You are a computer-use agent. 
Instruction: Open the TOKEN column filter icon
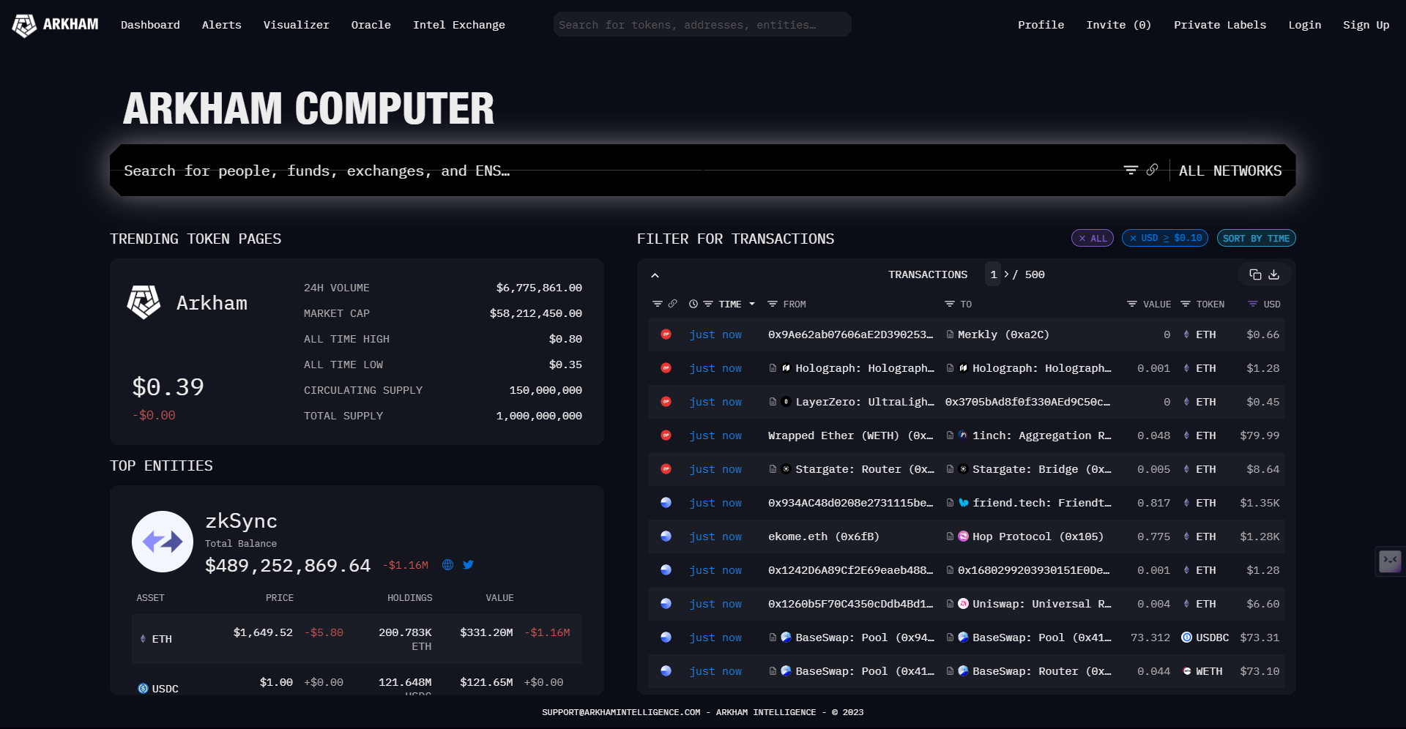1186,304
